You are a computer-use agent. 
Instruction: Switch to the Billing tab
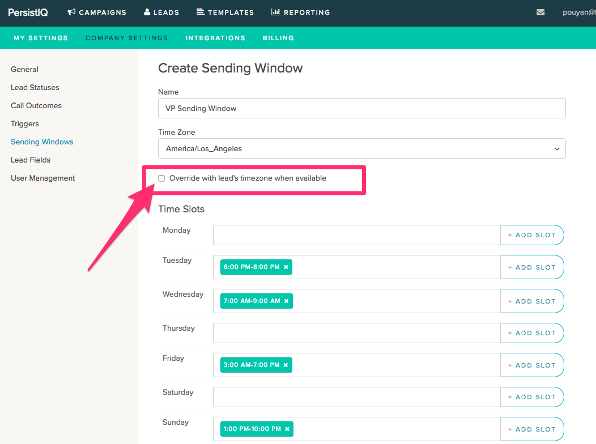point(278,38)
